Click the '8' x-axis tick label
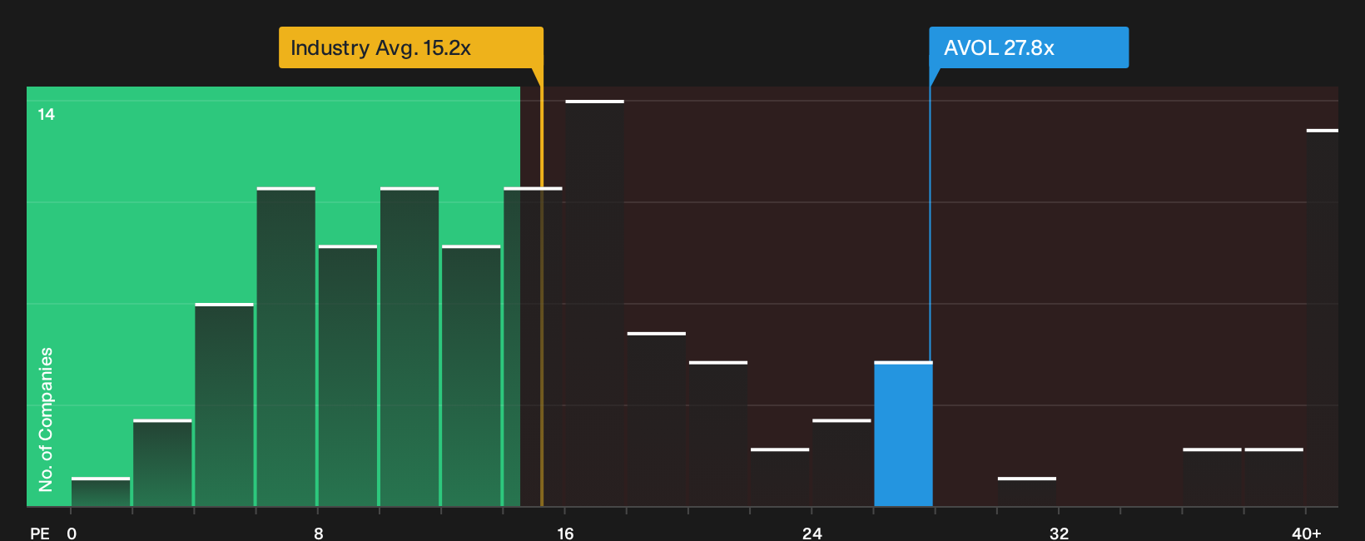 [319, 533]
